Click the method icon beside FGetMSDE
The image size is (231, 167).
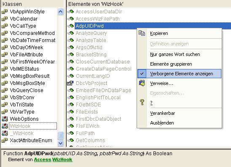click(70, 104)
